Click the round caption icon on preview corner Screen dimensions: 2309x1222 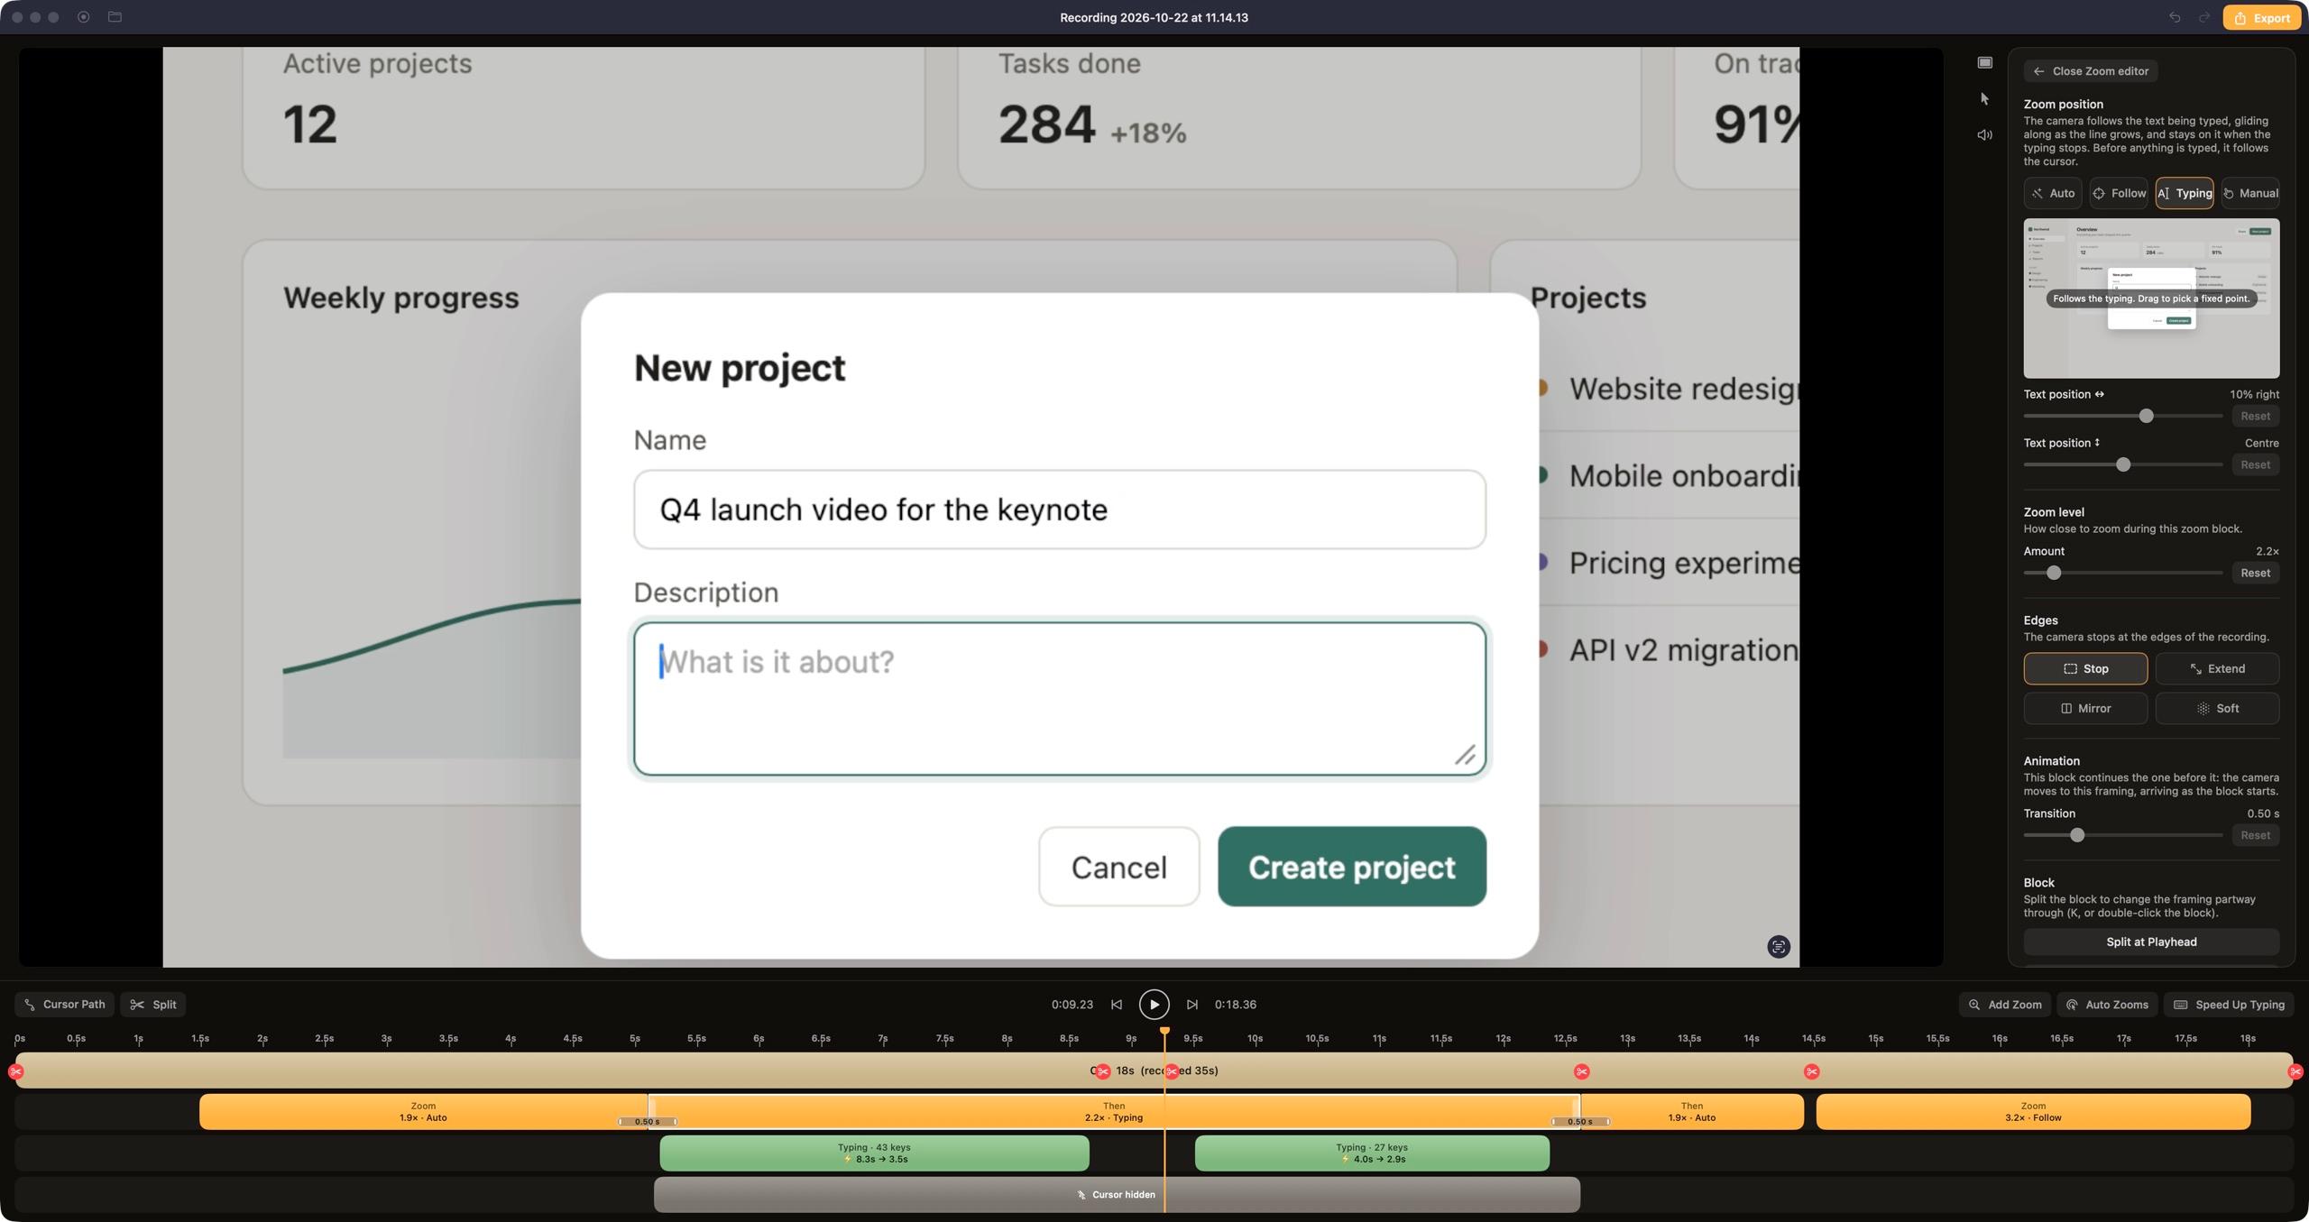[x=1779, y=946]
